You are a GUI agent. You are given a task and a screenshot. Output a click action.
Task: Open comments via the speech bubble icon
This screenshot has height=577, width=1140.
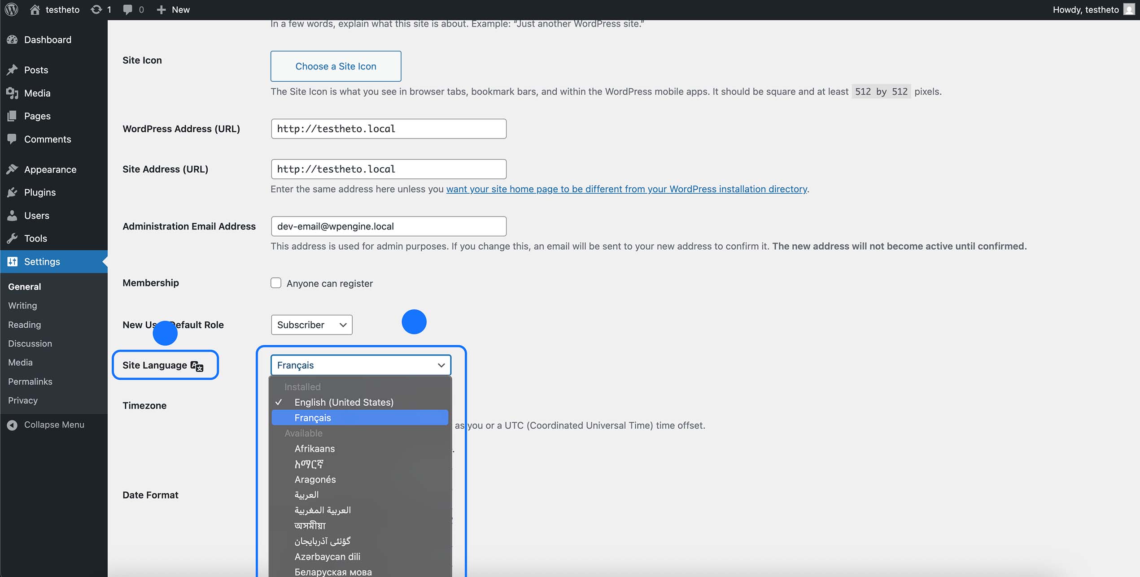click(x=128, y=9)
